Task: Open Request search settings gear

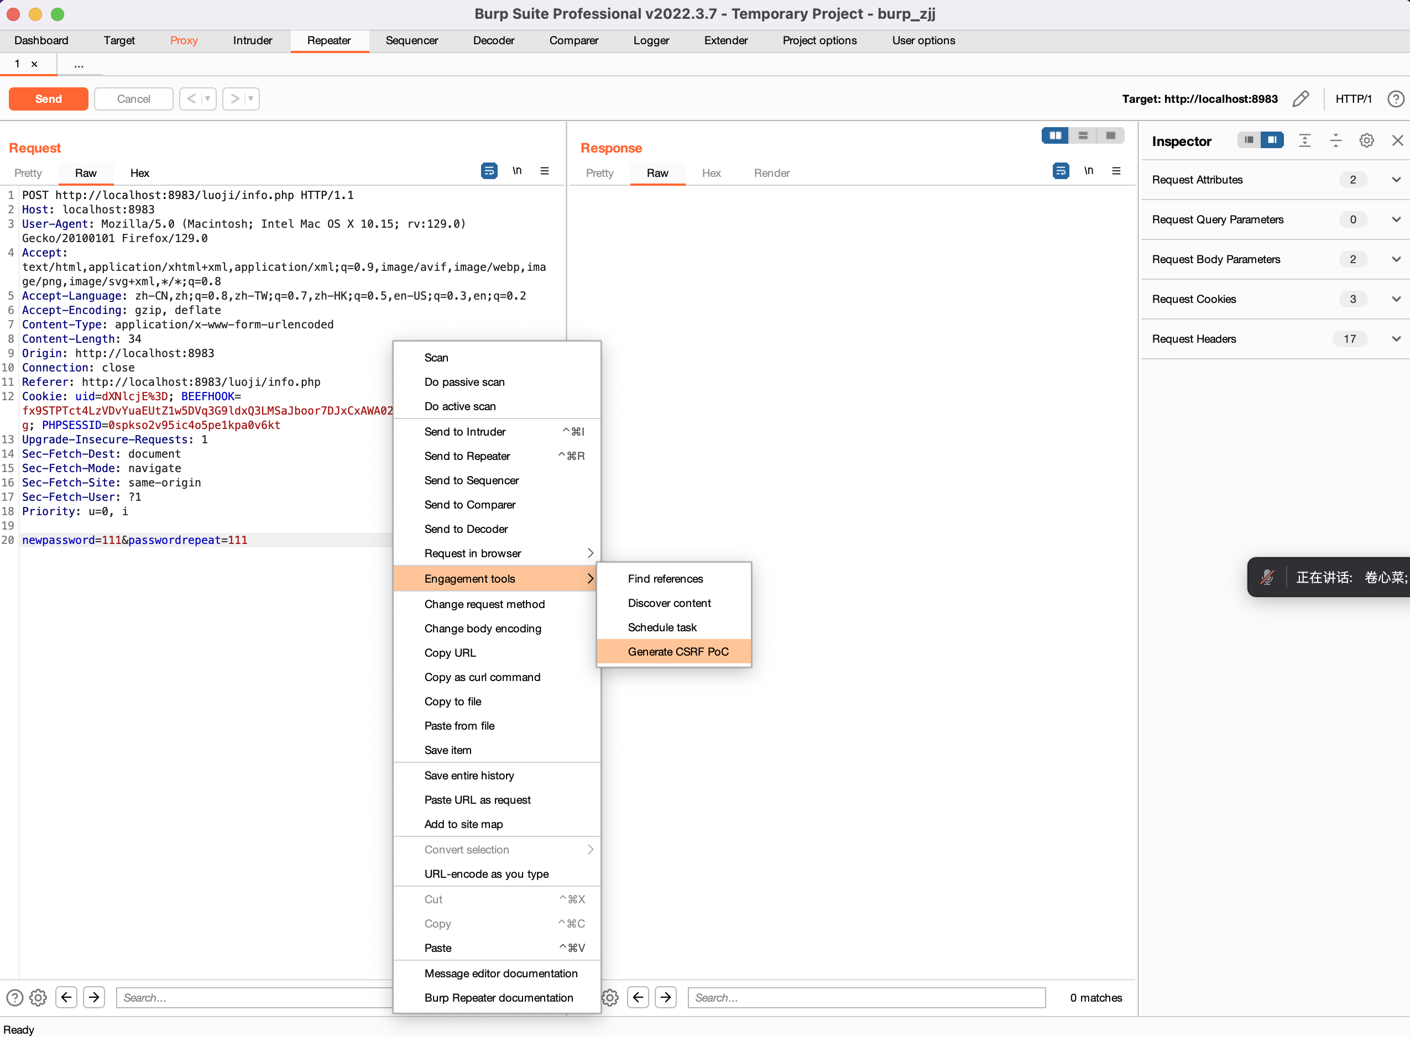Action: [x=38, y=997]
